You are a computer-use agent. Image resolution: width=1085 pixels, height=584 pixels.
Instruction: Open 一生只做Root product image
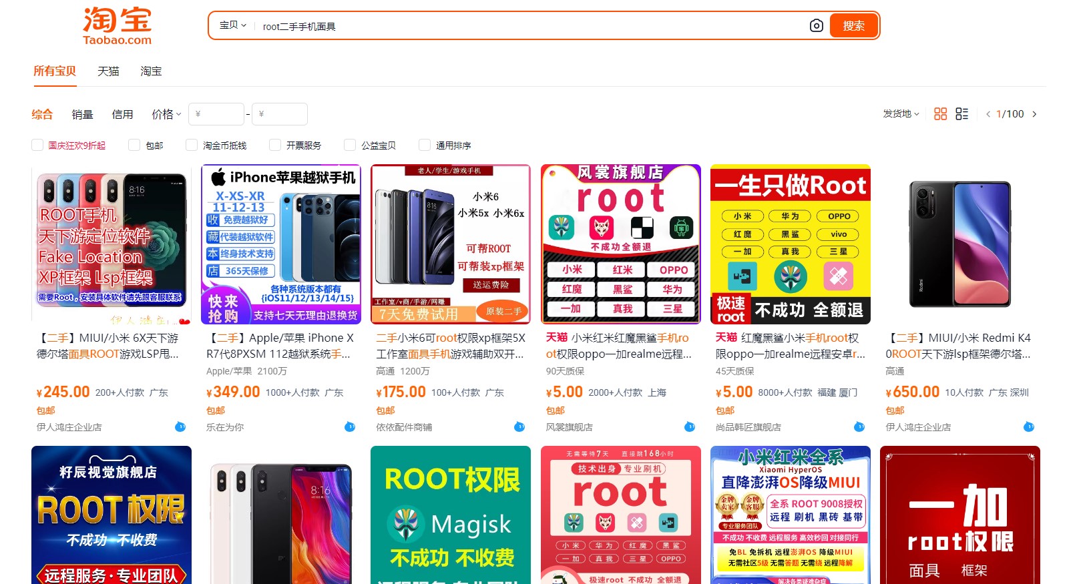click(x=791, y=244)
